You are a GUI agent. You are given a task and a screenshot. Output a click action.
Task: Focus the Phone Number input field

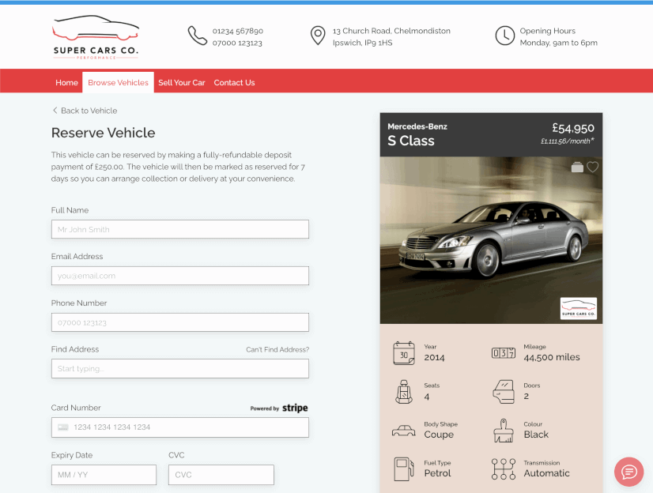coord(180,322)
